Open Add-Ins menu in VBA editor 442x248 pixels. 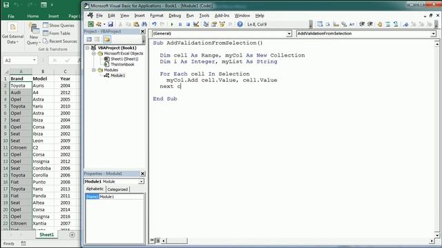coord(222,16)
